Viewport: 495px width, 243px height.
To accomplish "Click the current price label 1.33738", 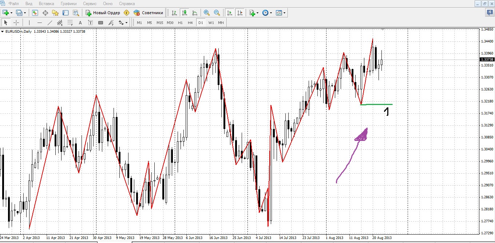I will (487, 60).
